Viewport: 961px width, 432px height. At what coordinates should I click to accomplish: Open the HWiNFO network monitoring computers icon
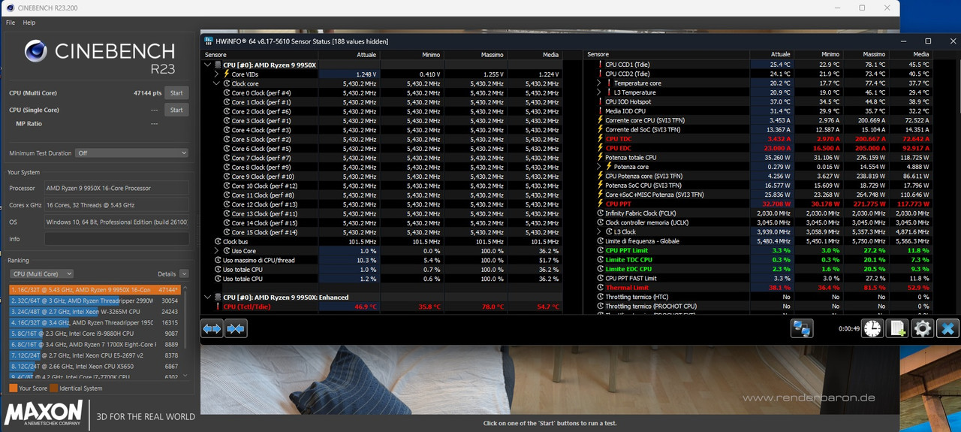[x=802, y=328]
